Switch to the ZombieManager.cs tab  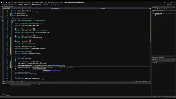point(6,7)
